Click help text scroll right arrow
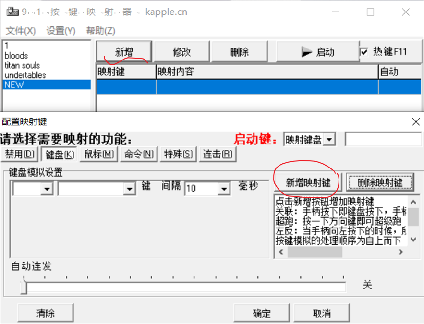This screenshot has width=424, height=324. click(401, 252)
